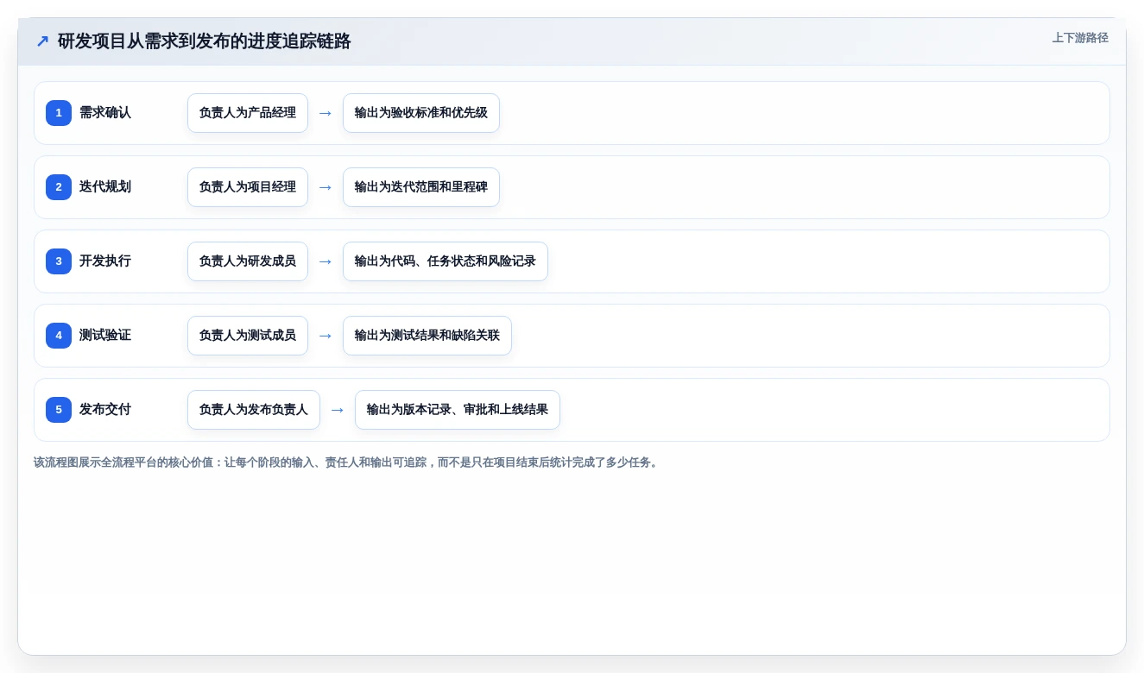Click the arrow icon beside the title
The image size is (1144, 673).
[x=42, y=41]
